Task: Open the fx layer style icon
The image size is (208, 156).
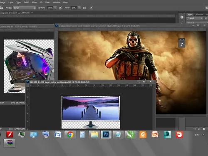Action: click(x=199, y=129)
